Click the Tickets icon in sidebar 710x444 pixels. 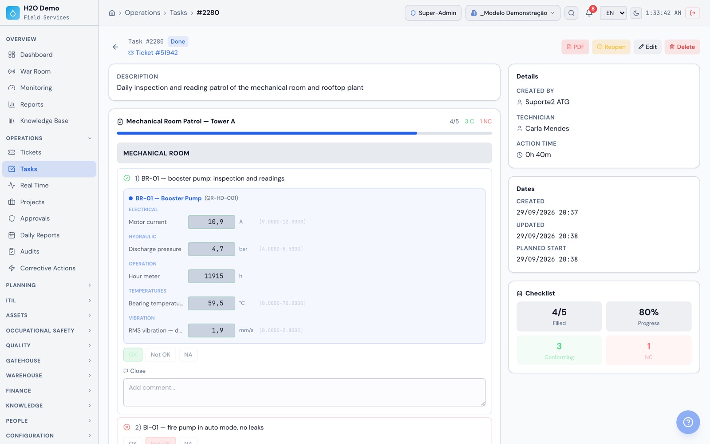12,152
